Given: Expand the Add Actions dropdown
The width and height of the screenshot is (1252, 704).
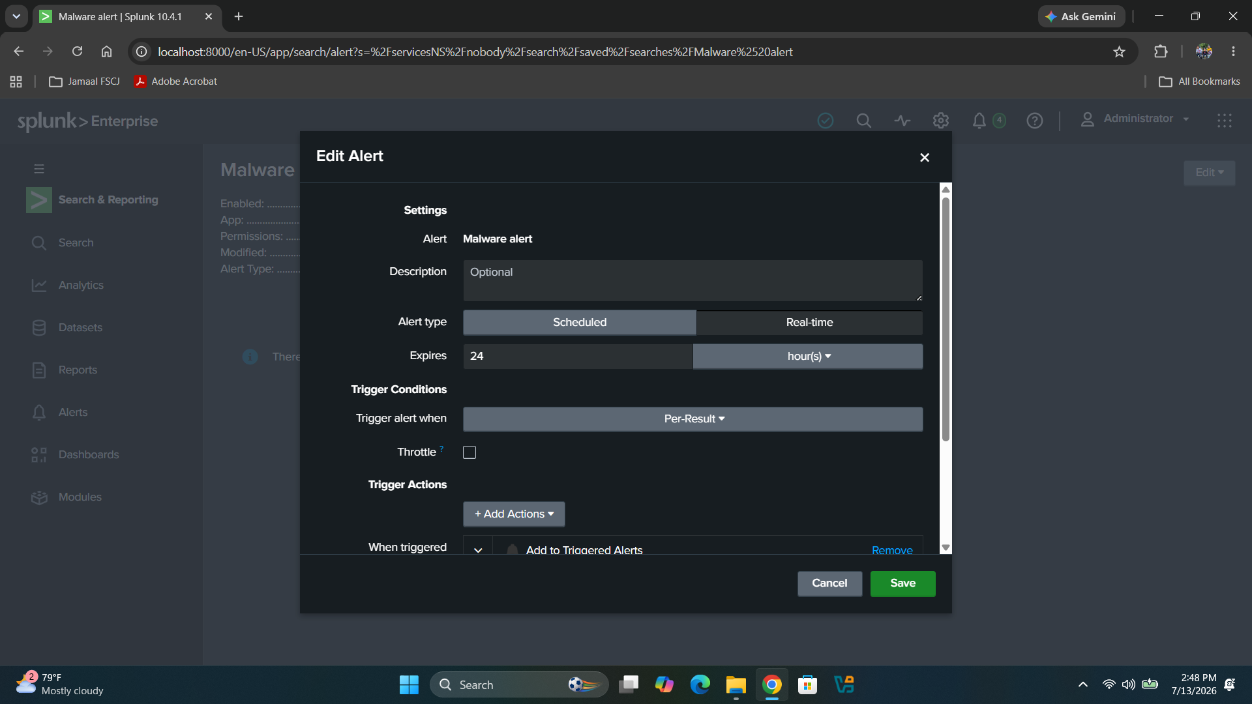Looking at the screenshot, I should pos(514,514).
